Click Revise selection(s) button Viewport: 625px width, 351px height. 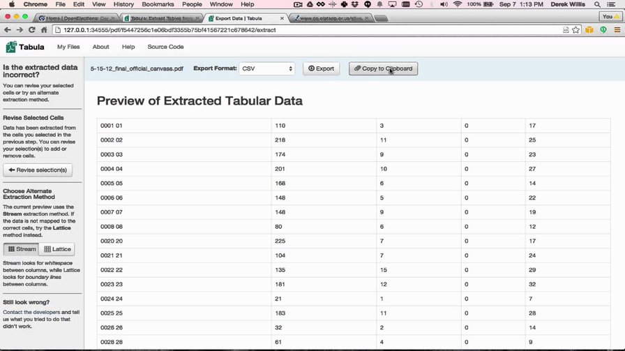(38, 170)
